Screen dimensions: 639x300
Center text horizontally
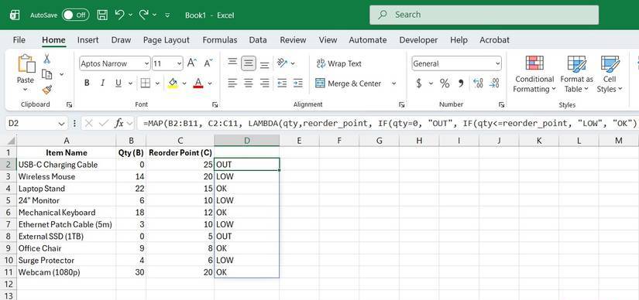coord(248,84)
